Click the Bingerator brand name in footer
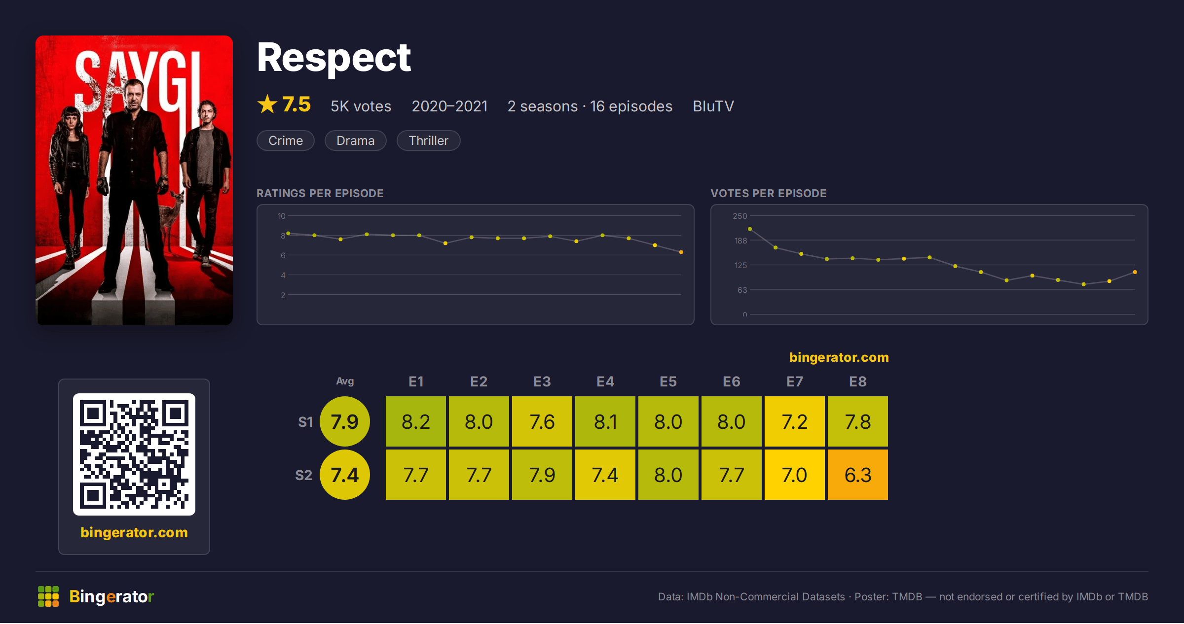Screen dimensions: 1184x624 (111, 596)
